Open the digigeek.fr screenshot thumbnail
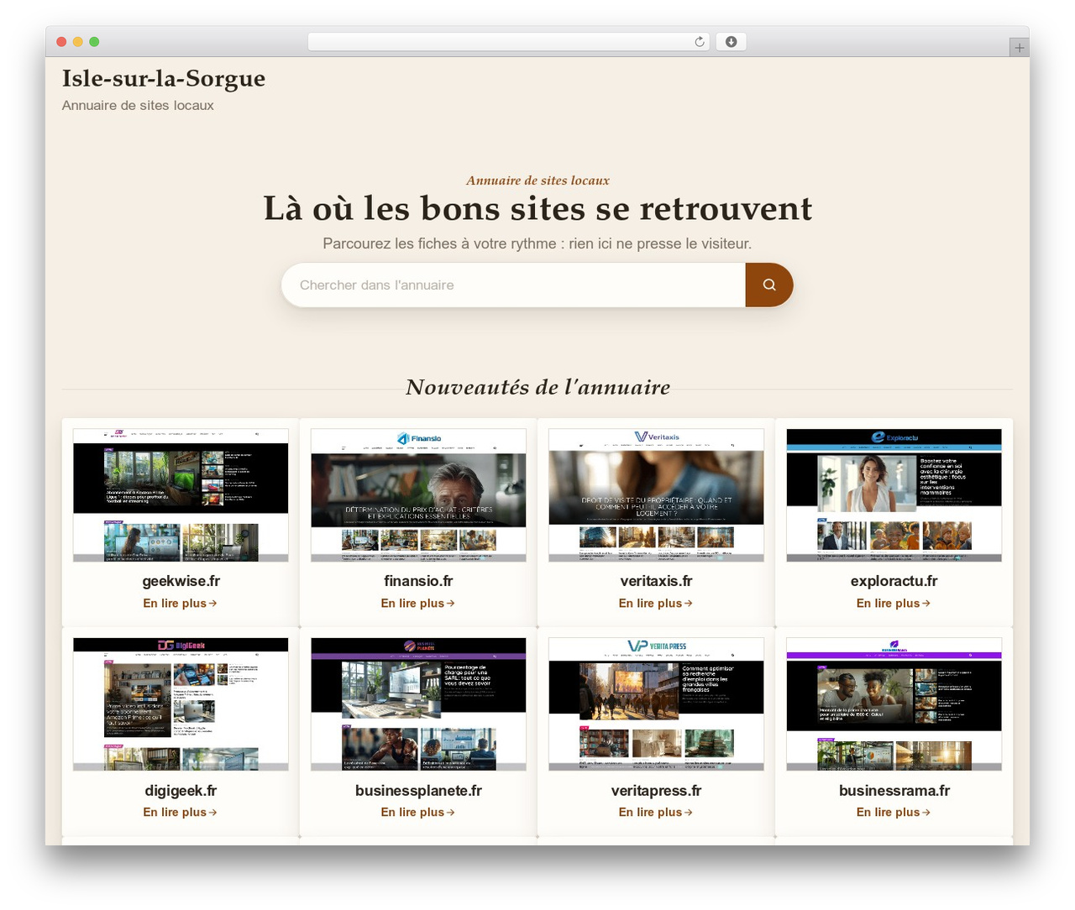The width and height of the screenshot is (1075, 910). [x=181, y=704]
